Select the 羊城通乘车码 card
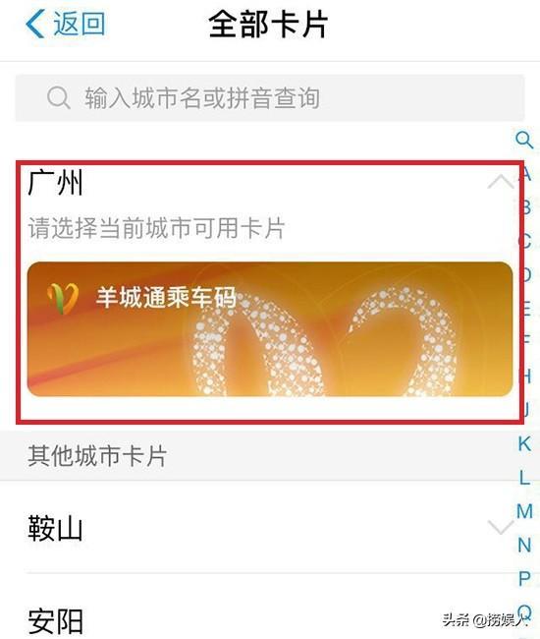Image resolution: width=540 pixels, height=639 pixels. click(270, 329)
